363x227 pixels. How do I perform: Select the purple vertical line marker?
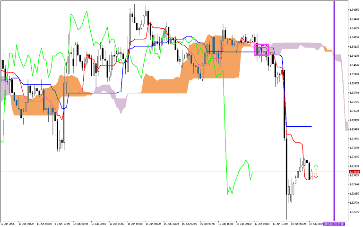[334, 111]
